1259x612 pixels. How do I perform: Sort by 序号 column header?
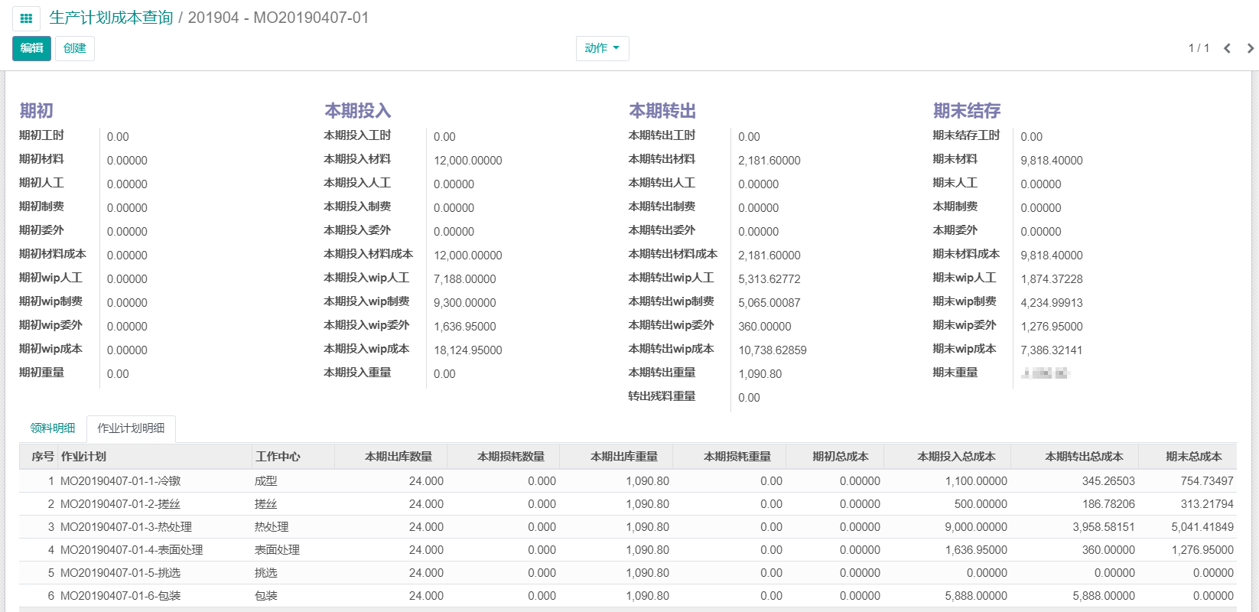coord(42,457)
